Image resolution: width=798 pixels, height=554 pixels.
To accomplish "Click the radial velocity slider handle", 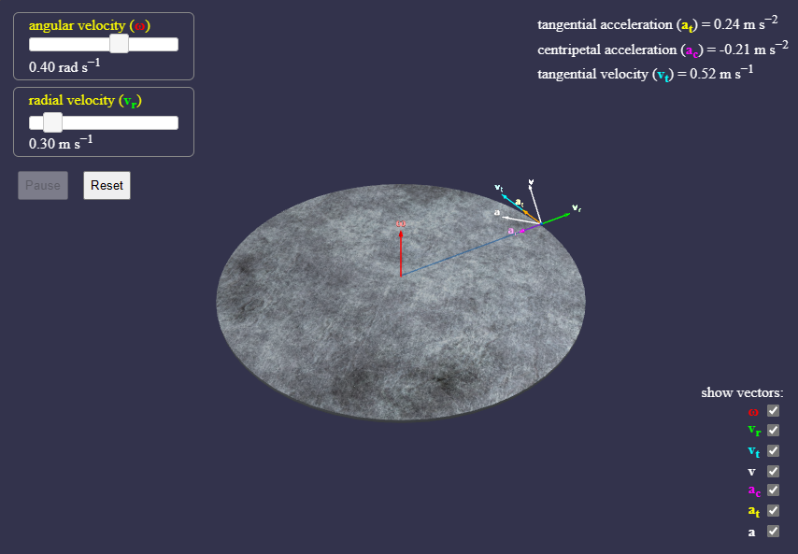I will point(53,122).
